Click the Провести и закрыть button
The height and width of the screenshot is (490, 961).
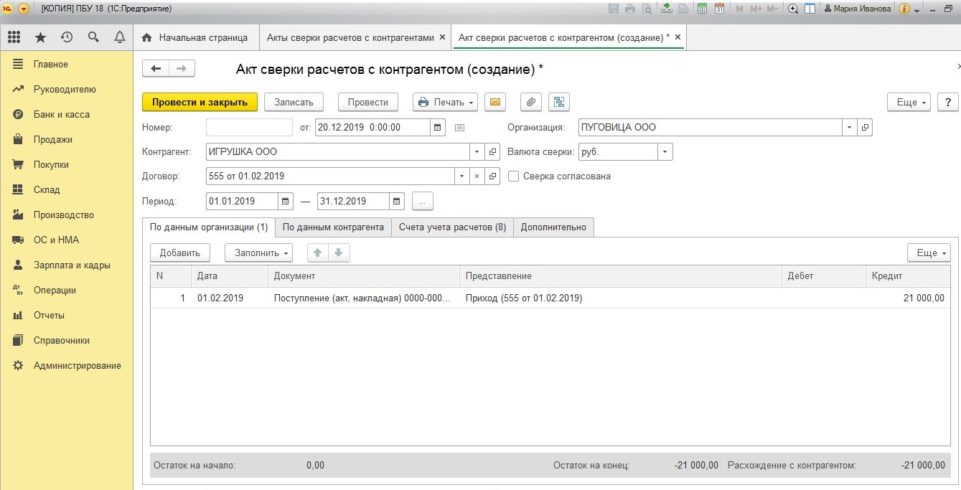pyautogui.click(x=200, y=103)
